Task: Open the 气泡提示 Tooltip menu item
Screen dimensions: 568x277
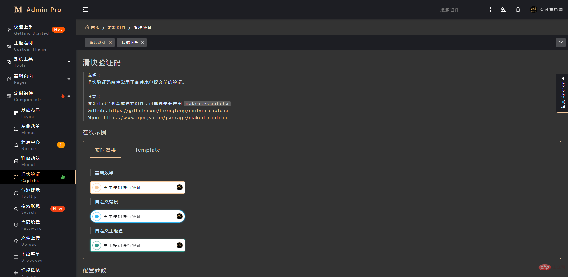Action: pos(38,193)
